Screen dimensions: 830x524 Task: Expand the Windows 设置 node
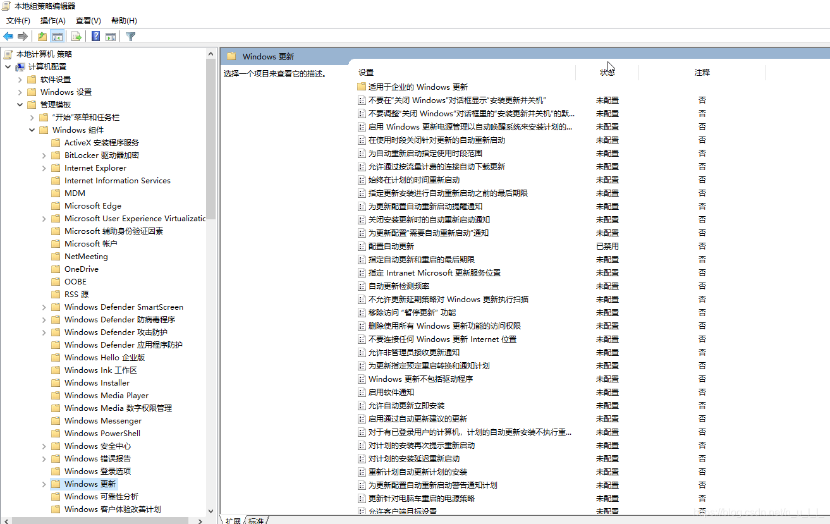(x=20, y=92)
